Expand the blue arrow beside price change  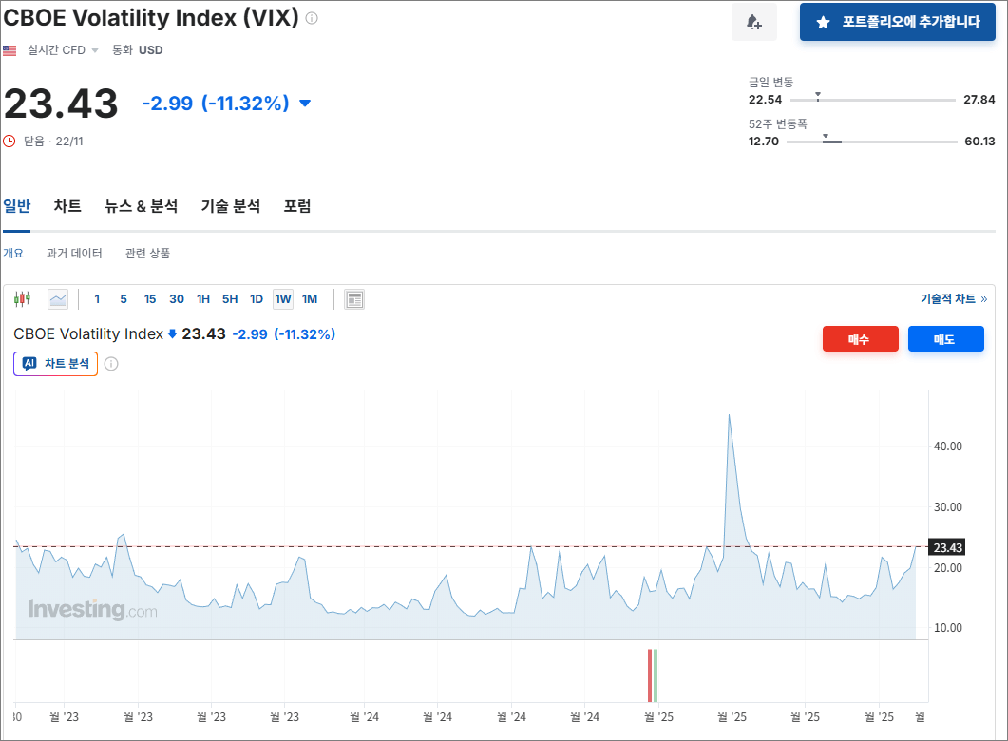[x=305, y=104]
